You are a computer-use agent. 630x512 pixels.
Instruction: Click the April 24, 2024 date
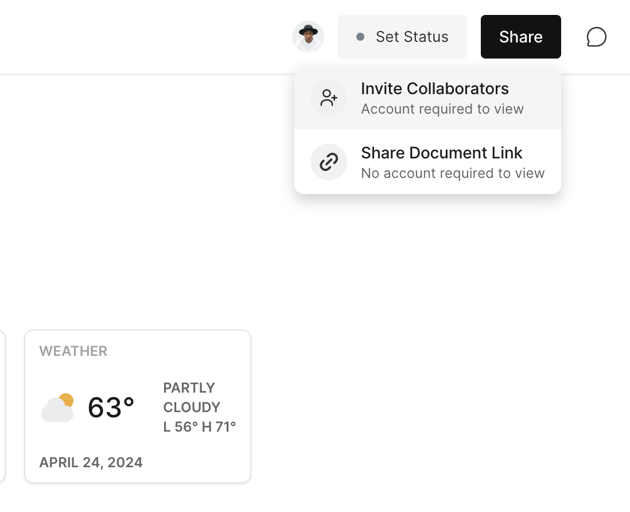tap(91, 462)
